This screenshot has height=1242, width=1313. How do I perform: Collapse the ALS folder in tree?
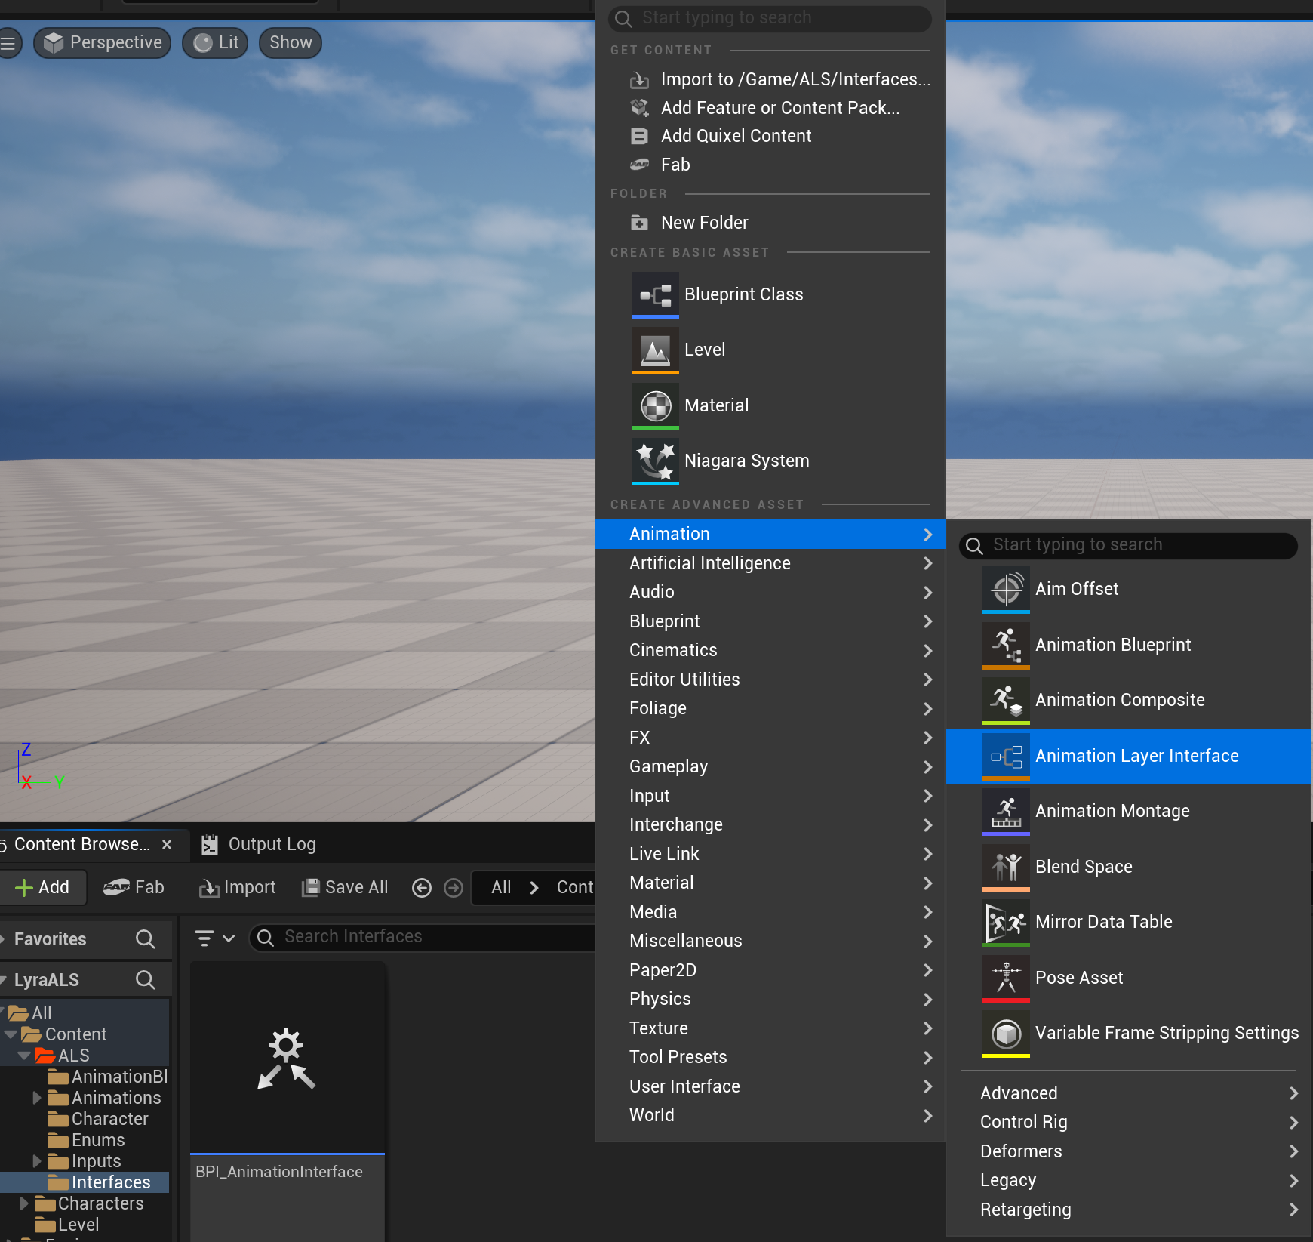point(24,1056)
